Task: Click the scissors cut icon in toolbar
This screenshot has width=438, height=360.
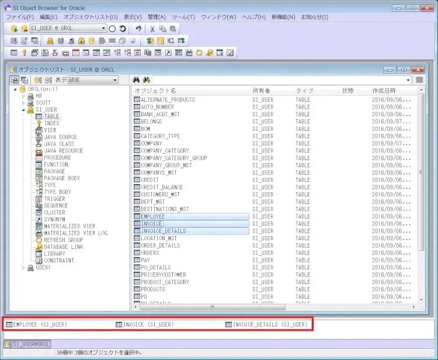Action: click(152, 29)
